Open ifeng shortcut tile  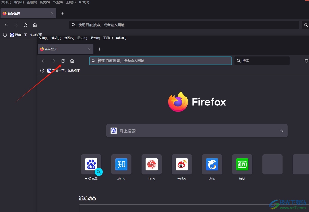coord(152,164)
